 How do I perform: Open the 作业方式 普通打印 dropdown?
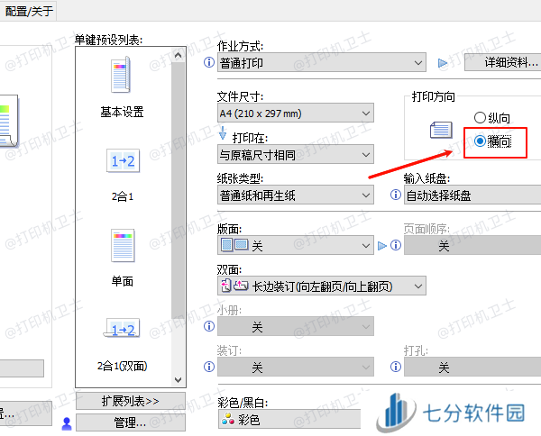click(322, 63)
